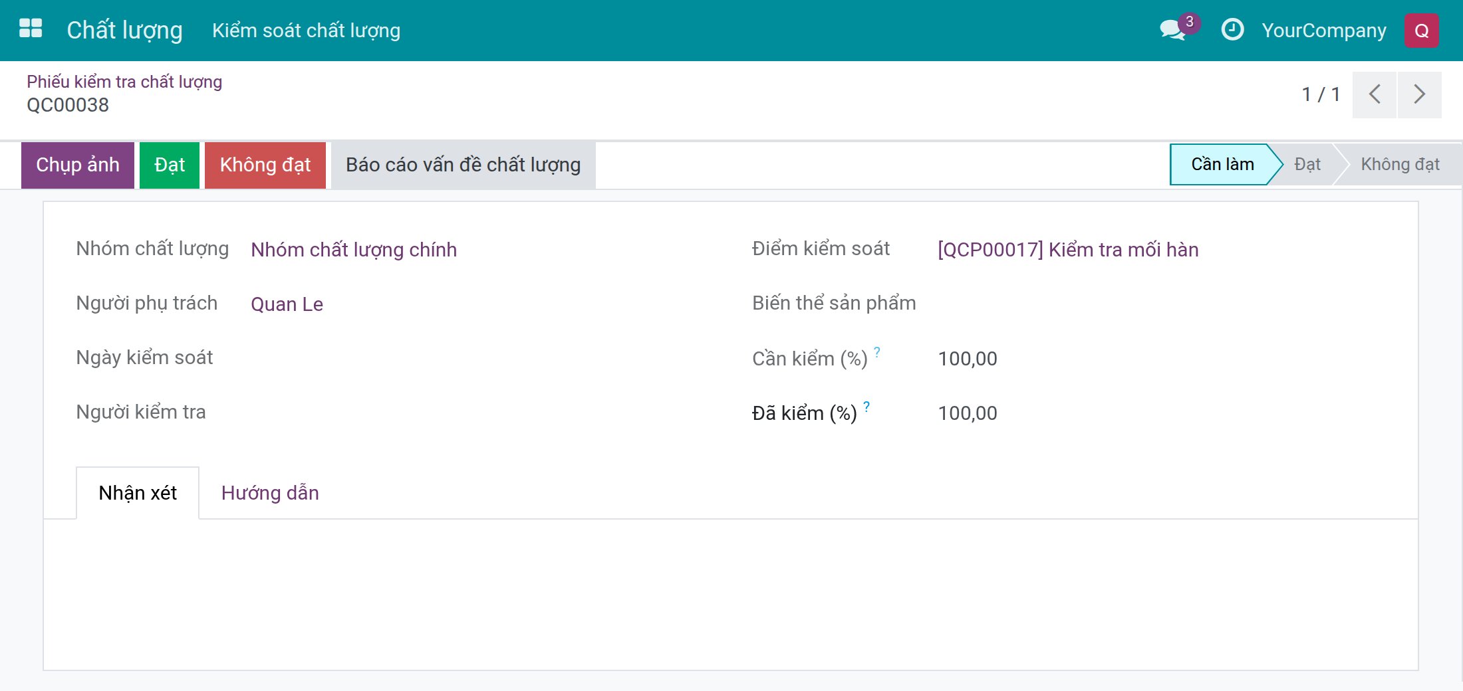Show help tooltip for Cần kiểm (%)

877,352
